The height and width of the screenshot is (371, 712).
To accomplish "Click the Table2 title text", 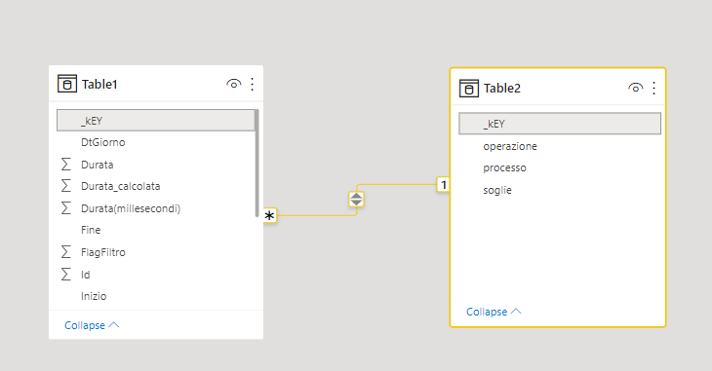I will tap(501, 88).
